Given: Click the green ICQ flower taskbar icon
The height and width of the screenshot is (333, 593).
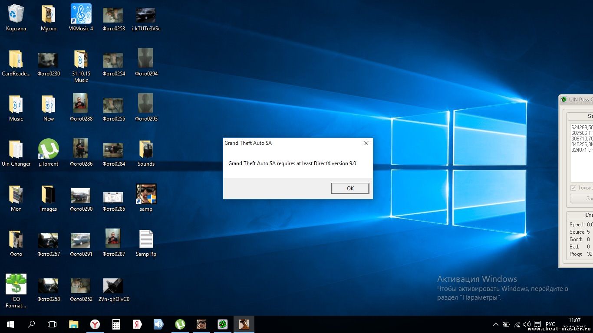Looking at the screenshot, I should click(x=223, y=324).
